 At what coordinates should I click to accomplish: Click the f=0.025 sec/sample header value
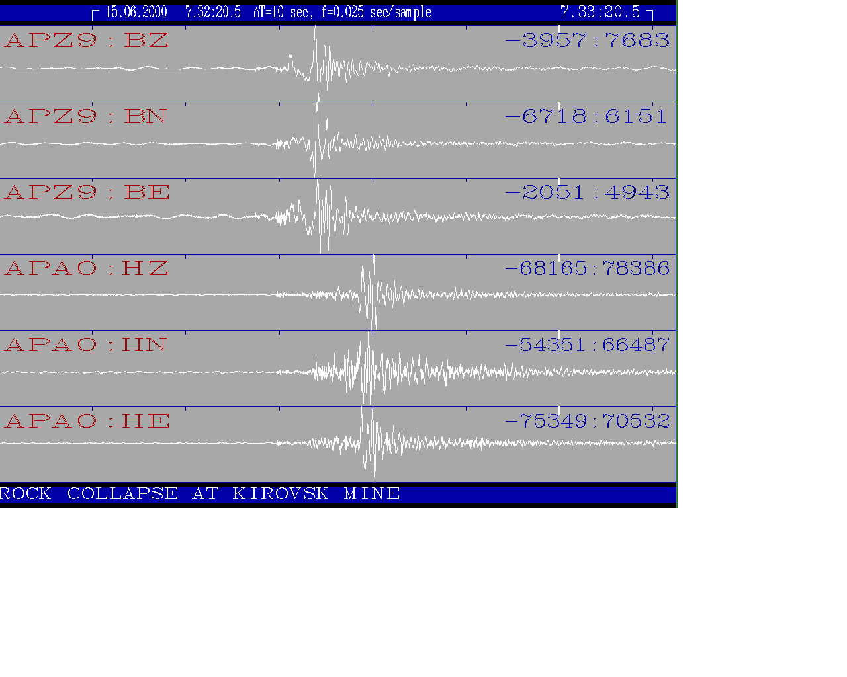(x=377, y=12)
